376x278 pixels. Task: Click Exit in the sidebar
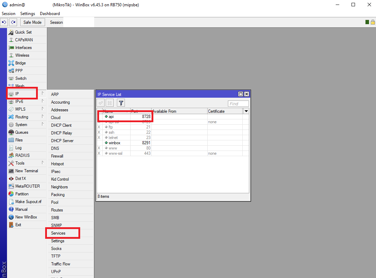coord(27,225)
